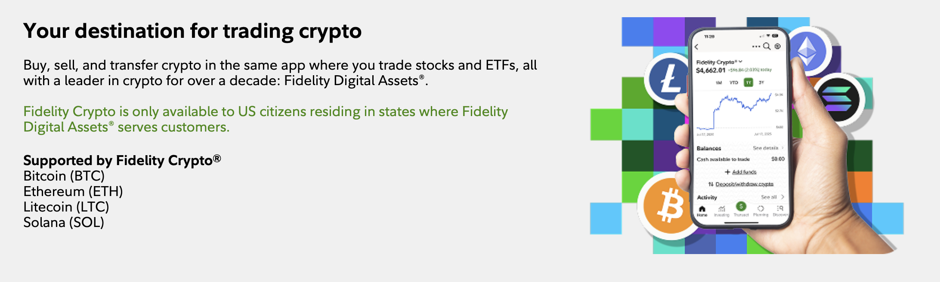Click the black Solana coin icon
Screen dimensions: 940x282
click(837, 99)
